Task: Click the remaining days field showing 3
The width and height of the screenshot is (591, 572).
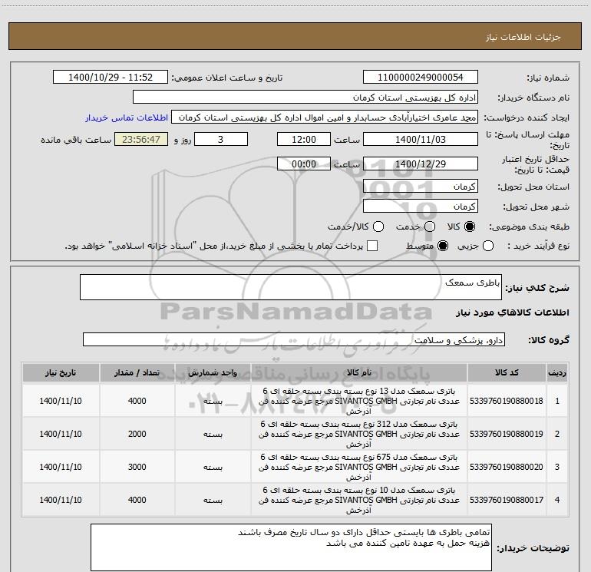Action: [x=221, y=139]
